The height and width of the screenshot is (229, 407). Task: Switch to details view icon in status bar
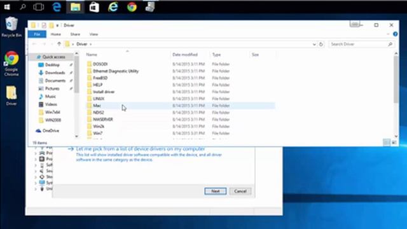[387, 142]
